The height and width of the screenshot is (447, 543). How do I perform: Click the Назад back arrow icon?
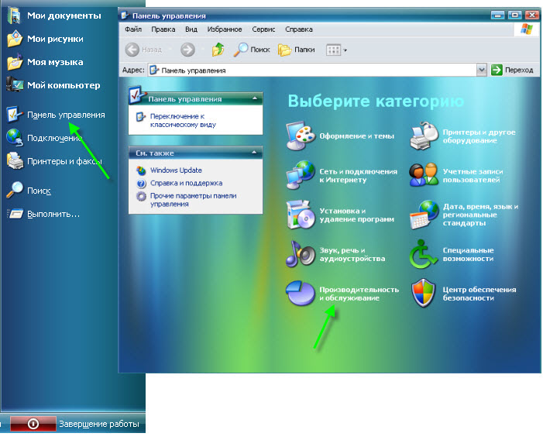(132, 50)
